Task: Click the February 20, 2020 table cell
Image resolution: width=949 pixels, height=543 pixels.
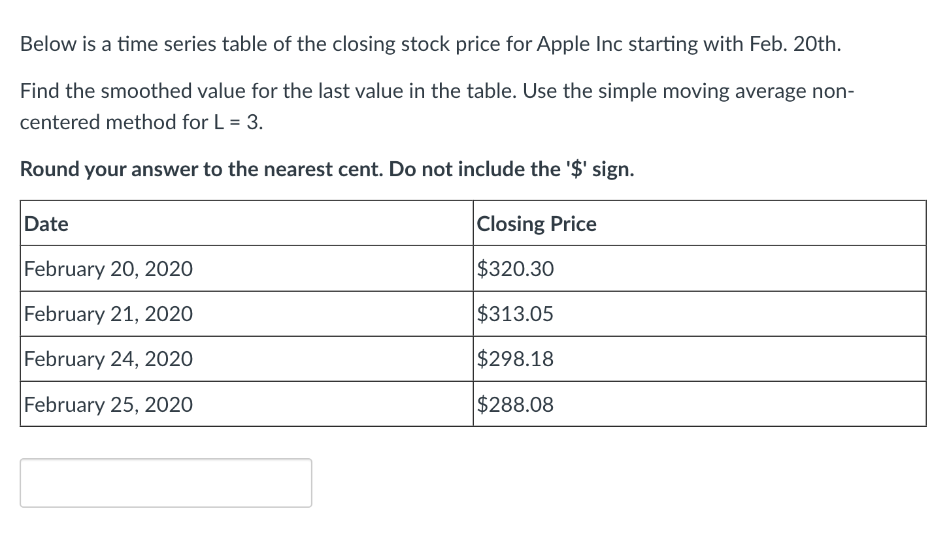Action: (108, 268)
